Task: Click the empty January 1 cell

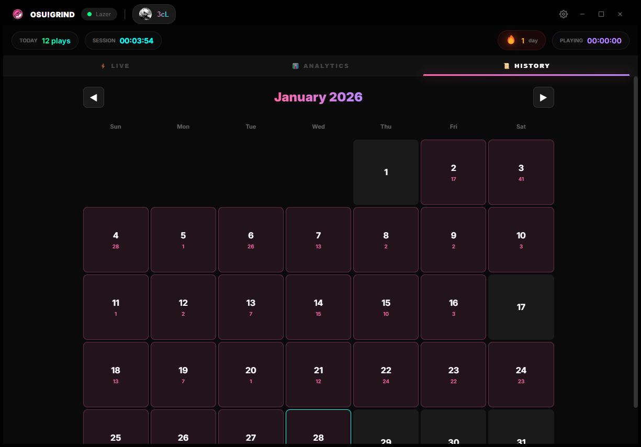Action: 386,172
